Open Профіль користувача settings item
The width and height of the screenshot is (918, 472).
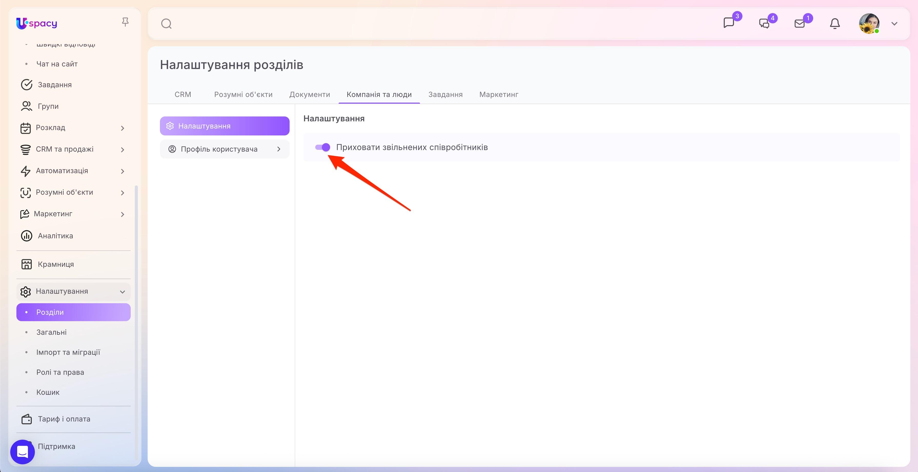pyautogui.click(x=225, y=149)
